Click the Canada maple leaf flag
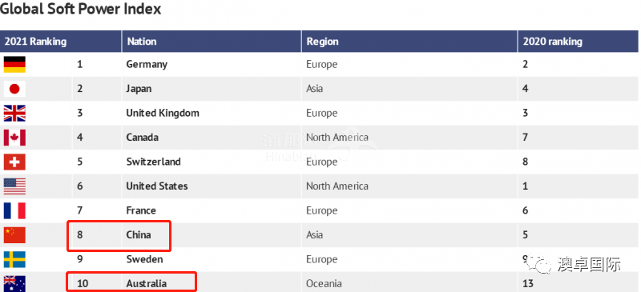 point(14,138)
